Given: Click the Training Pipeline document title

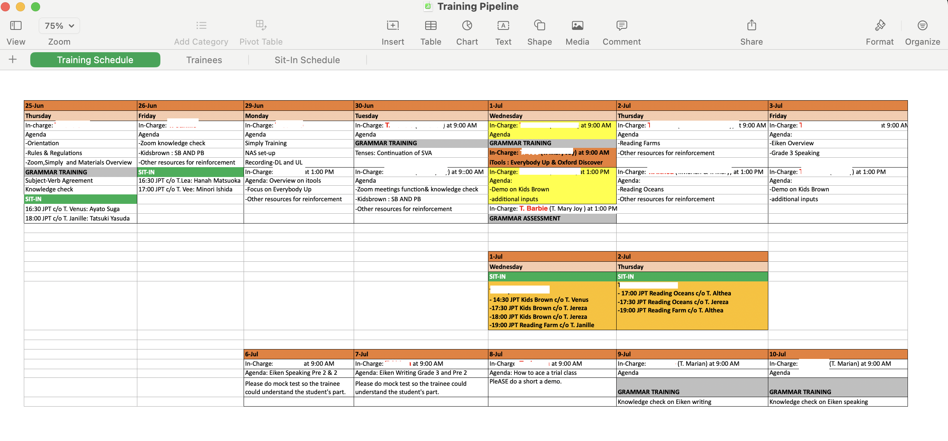Looking at the screenshot, I should pos(477,6).
